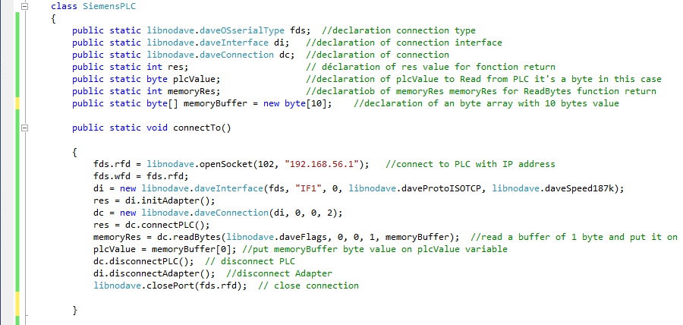
Task: Click the 'di.disconnectAdapter();' statement
Action: pos(154,274)
